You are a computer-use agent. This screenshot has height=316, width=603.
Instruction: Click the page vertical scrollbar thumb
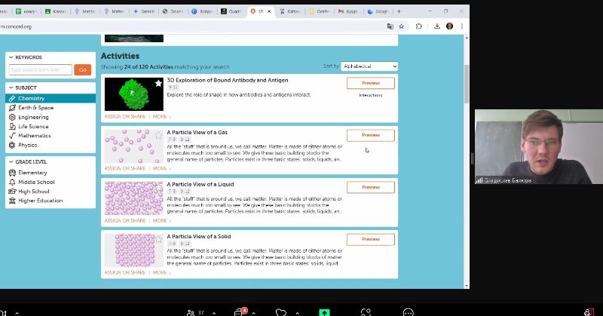[x=467, y=84]
